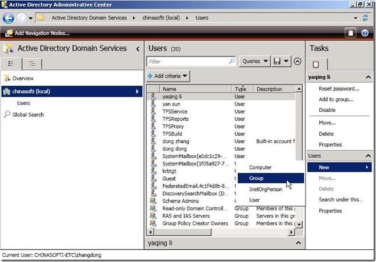Image resolution: width=376 pixels, height=262 pixels.
Task: Click the Tasks pane clipboard tab
Action: tap(316, 64)
